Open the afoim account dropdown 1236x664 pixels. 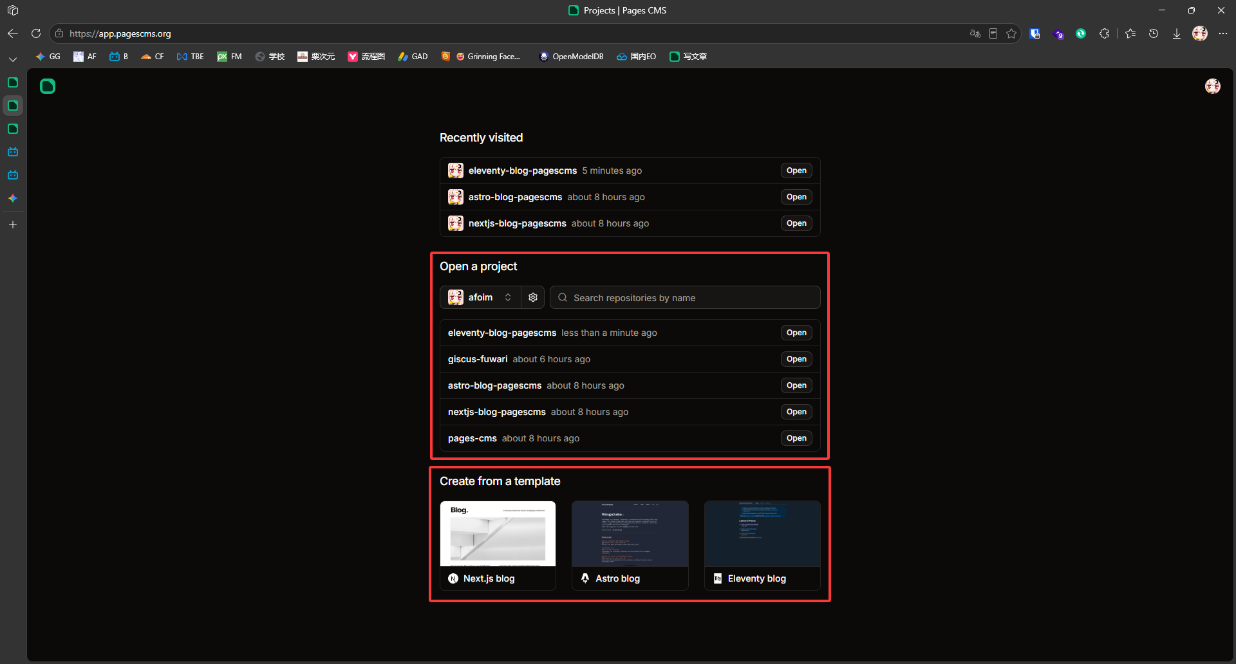[480, 297]
